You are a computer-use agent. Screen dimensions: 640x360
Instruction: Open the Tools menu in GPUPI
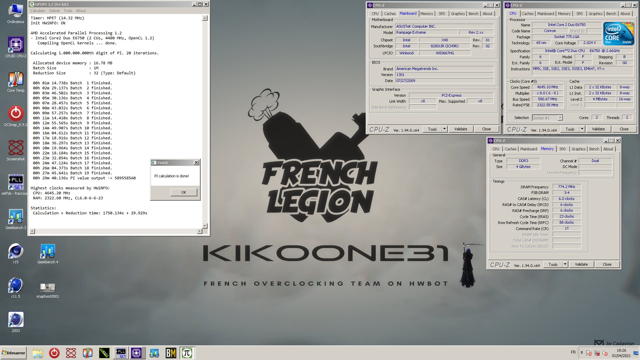click(x=68, y=11)
